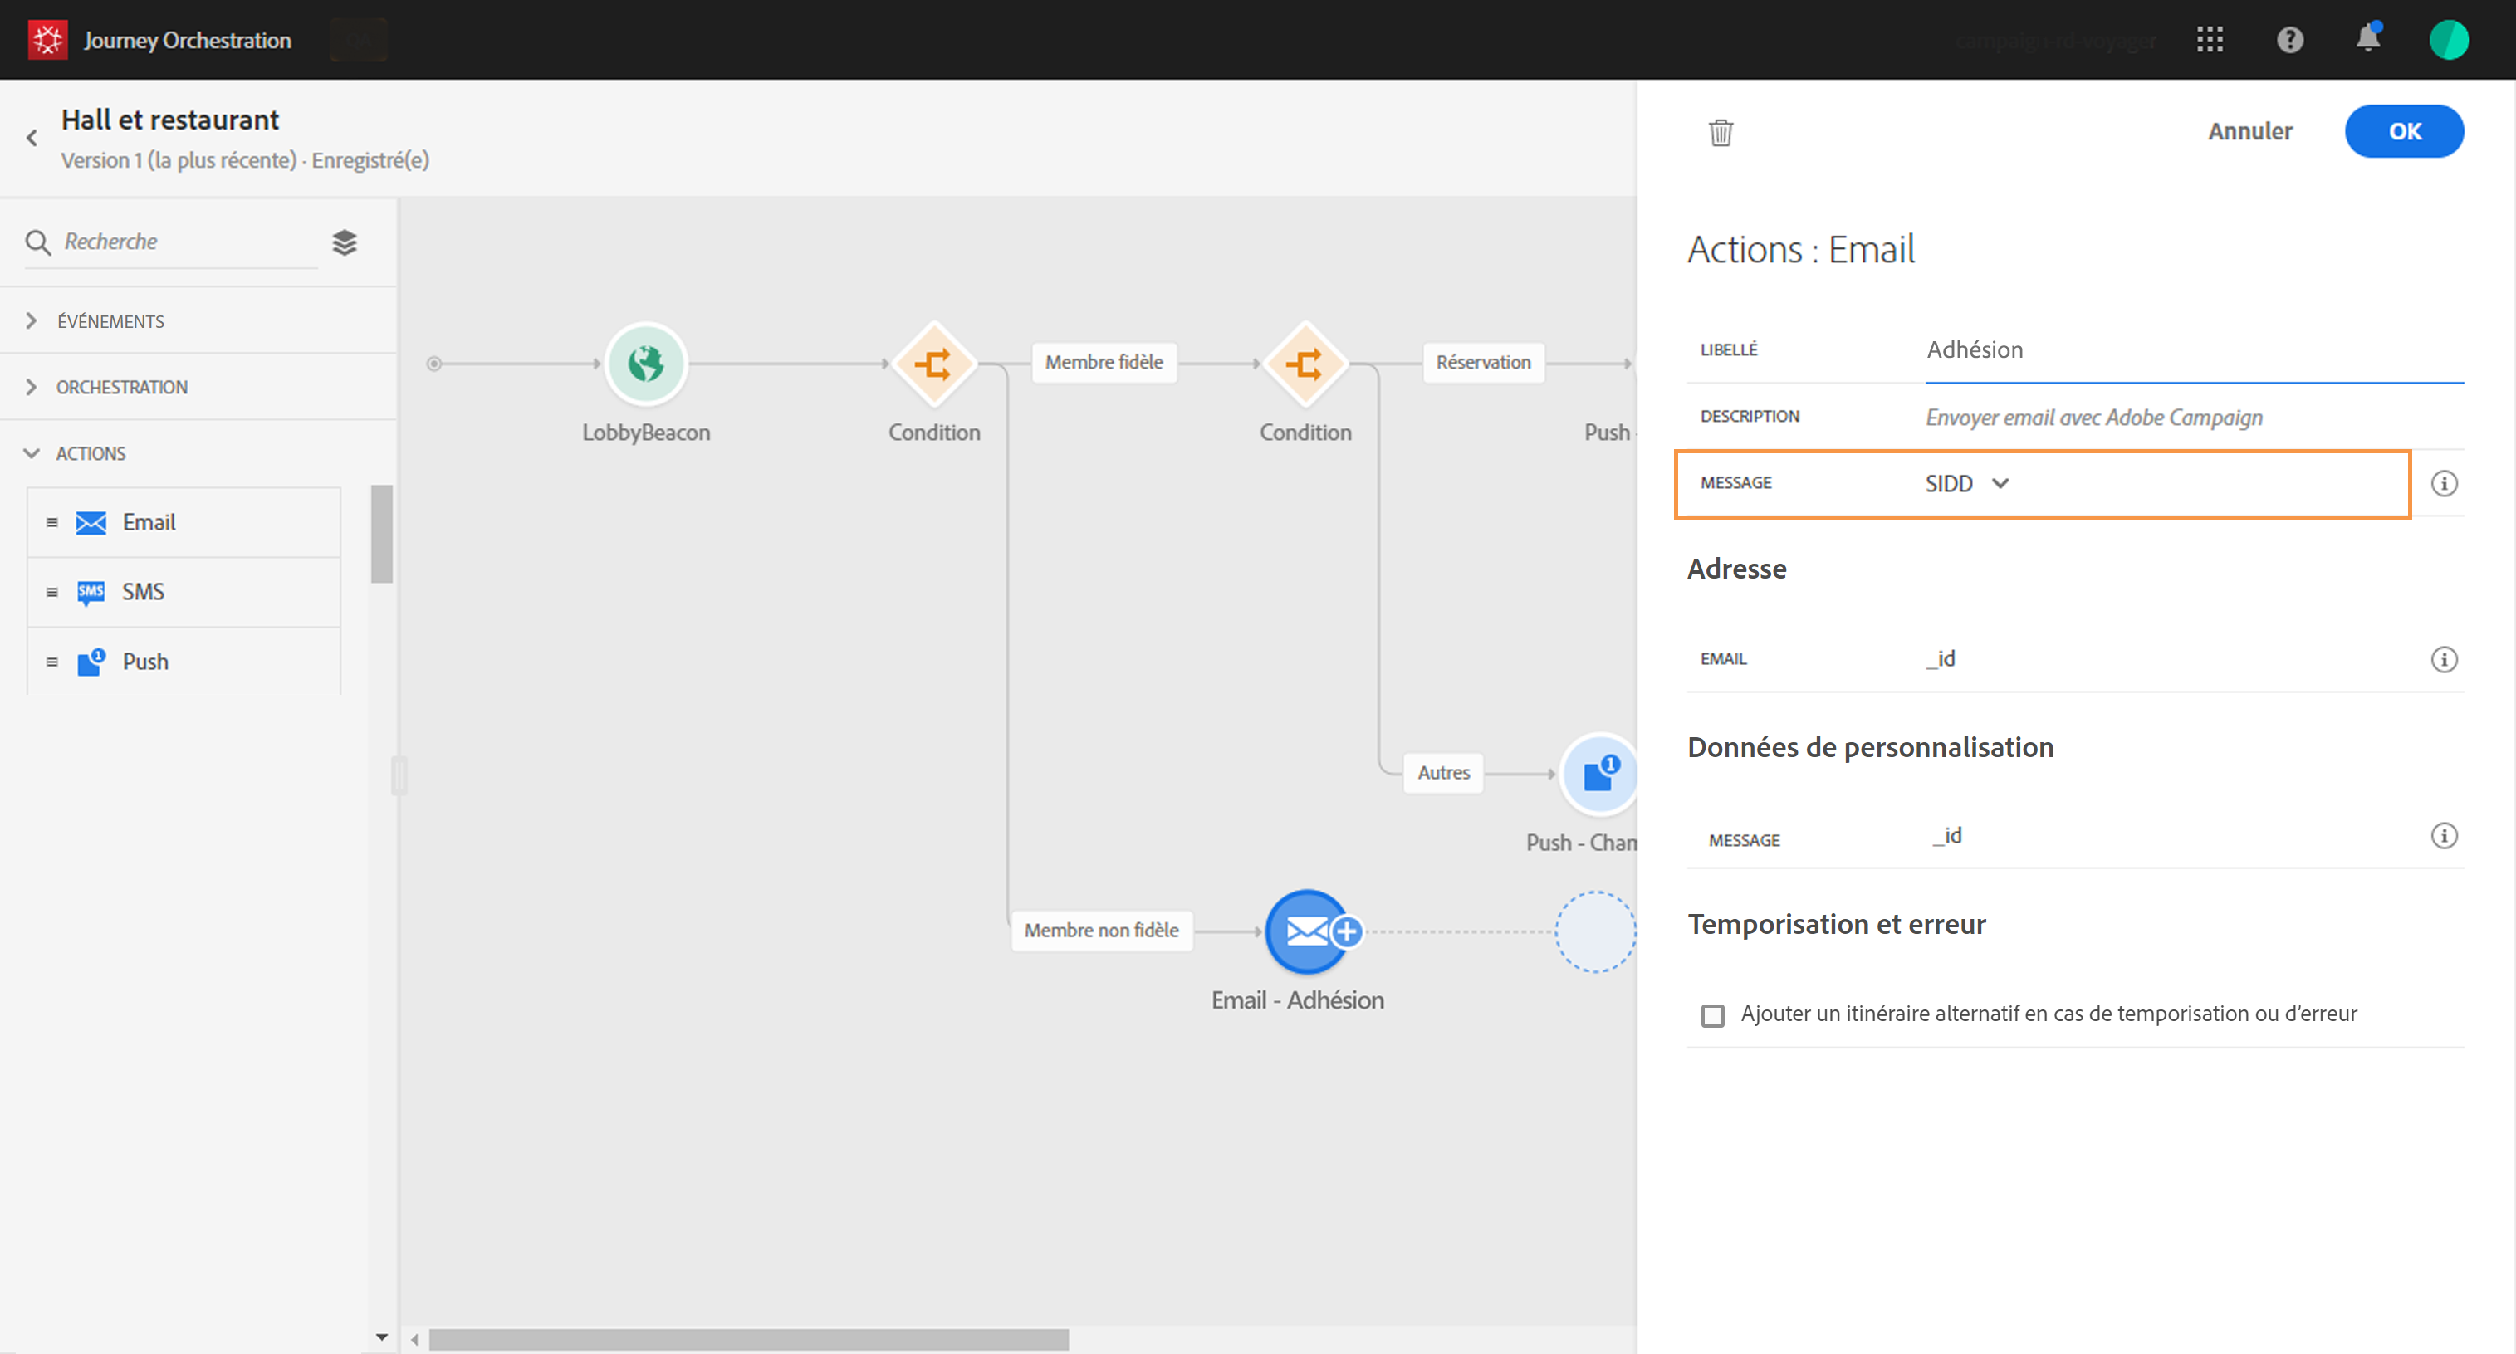Click the horizontal canvas scrollbar
The image size is (2516, 1354).
click(x=748, y=1339)
